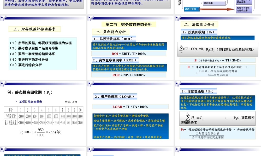
Task: Click the text 累计净现金流量开始为正值的年份数 - 1
Action: pyautogui.click(x=221, y=67)
